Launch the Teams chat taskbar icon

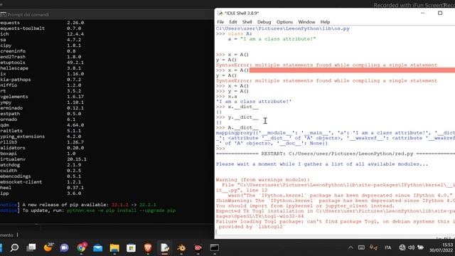click(65, 247)
